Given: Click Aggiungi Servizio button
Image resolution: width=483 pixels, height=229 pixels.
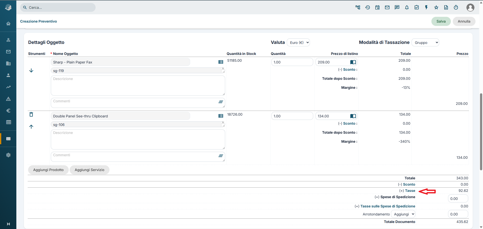Looking at the screenshot, I should point(89,170).
